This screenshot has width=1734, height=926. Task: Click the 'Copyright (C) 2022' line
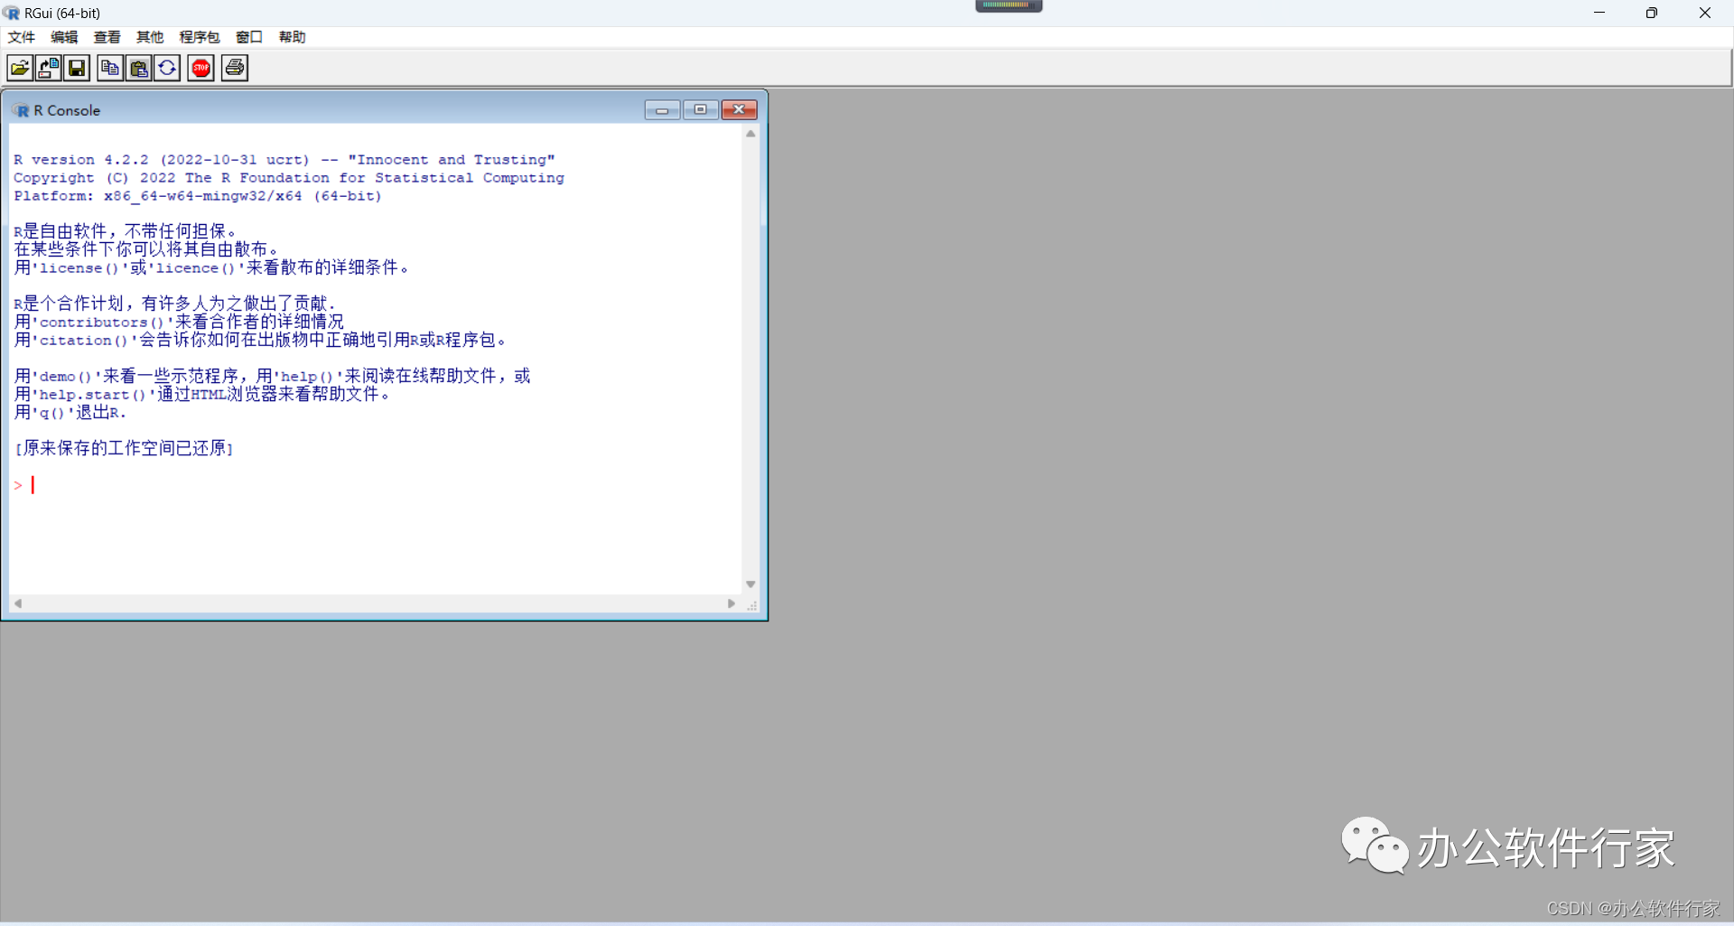point(289,178)
